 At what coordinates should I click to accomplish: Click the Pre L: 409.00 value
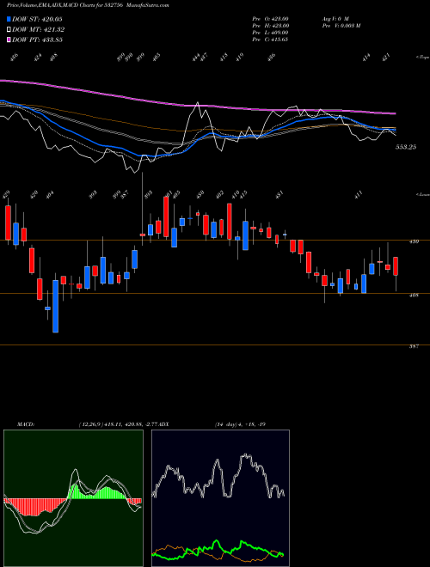coord(270,33)
